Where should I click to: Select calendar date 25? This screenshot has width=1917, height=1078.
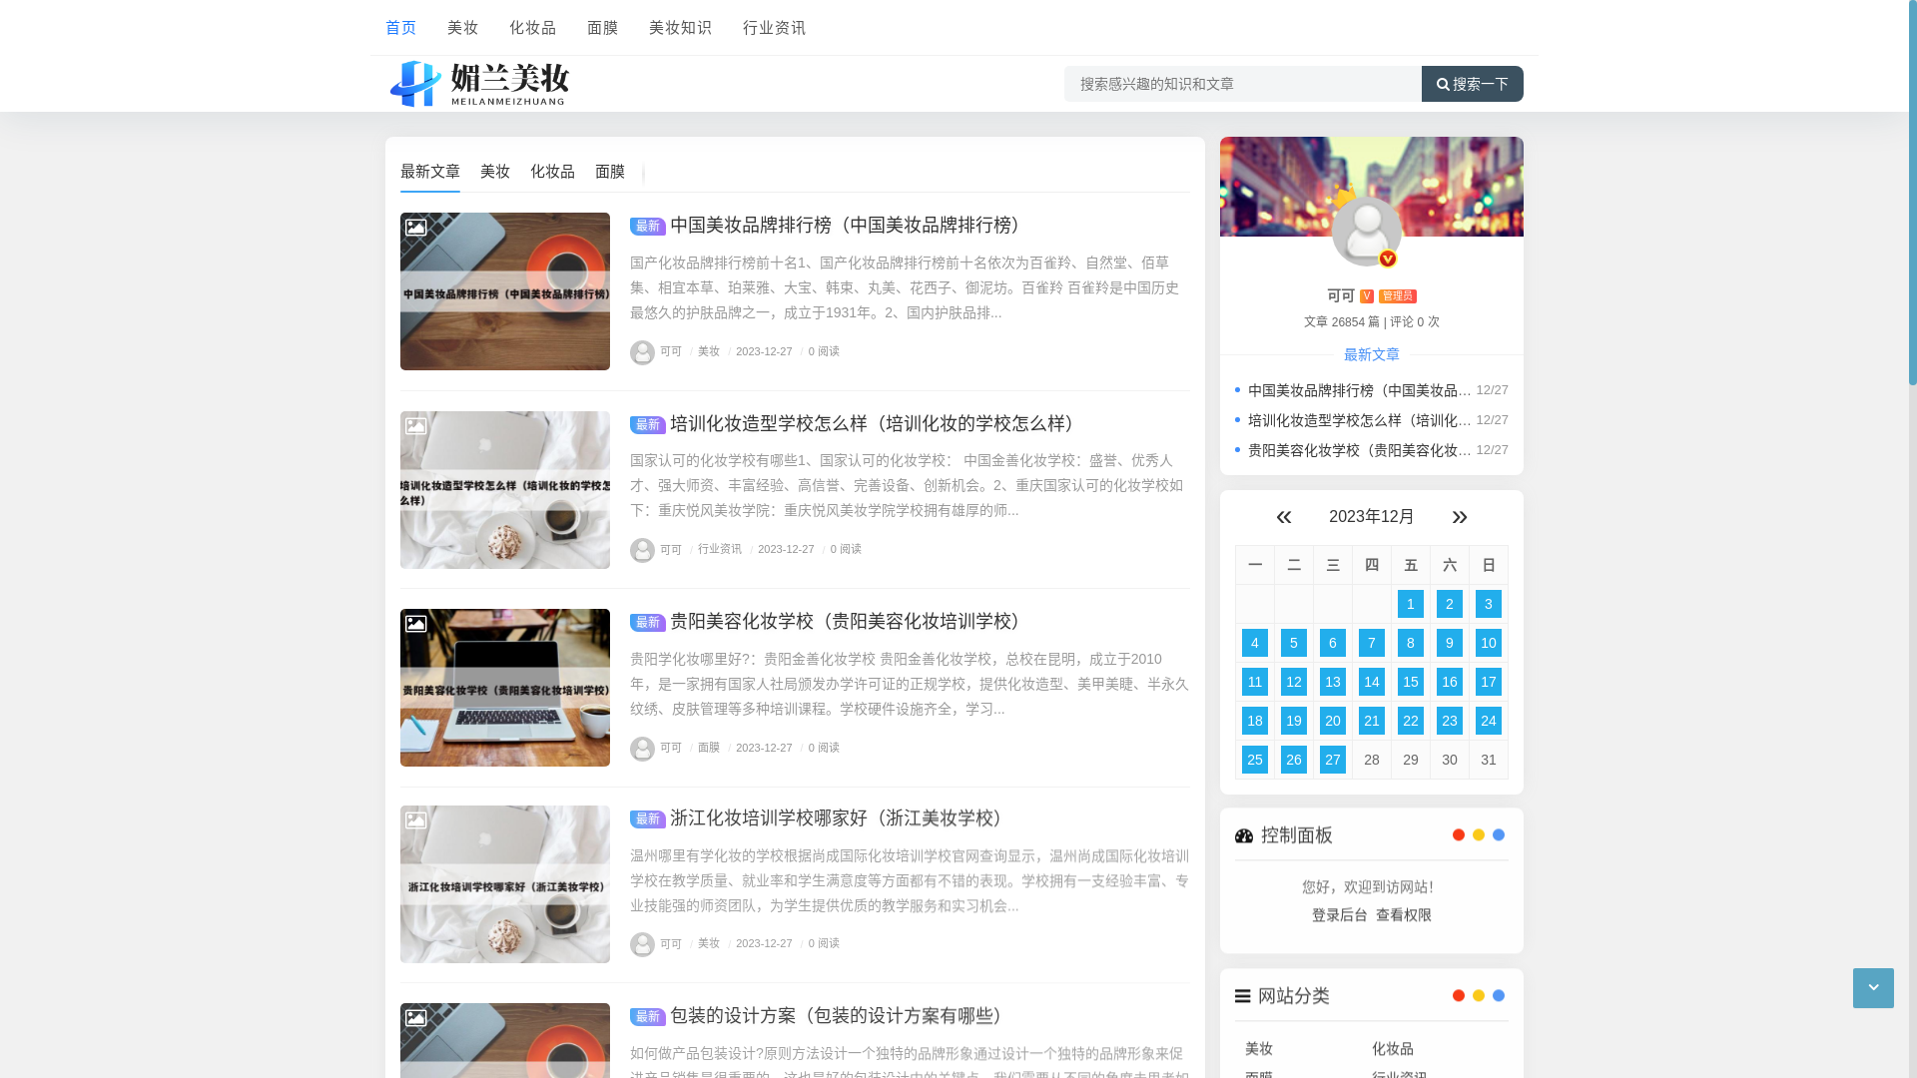pos(1255,760)
